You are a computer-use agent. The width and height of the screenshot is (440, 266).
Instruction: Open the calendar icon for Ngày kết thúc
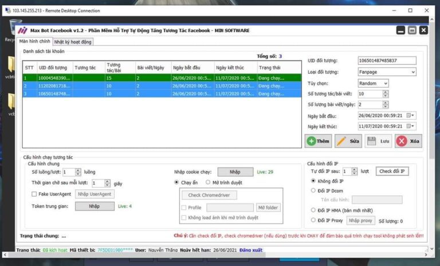click(409, 126)
